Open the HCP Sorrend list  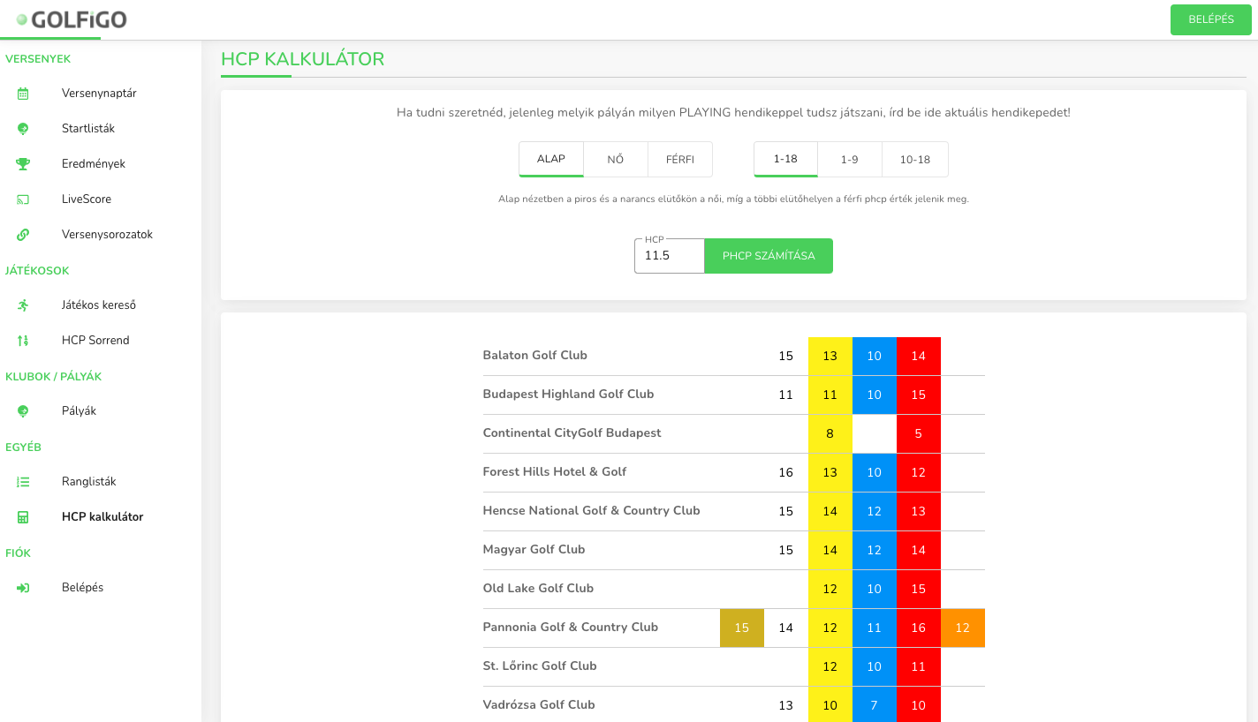point(95,341)
